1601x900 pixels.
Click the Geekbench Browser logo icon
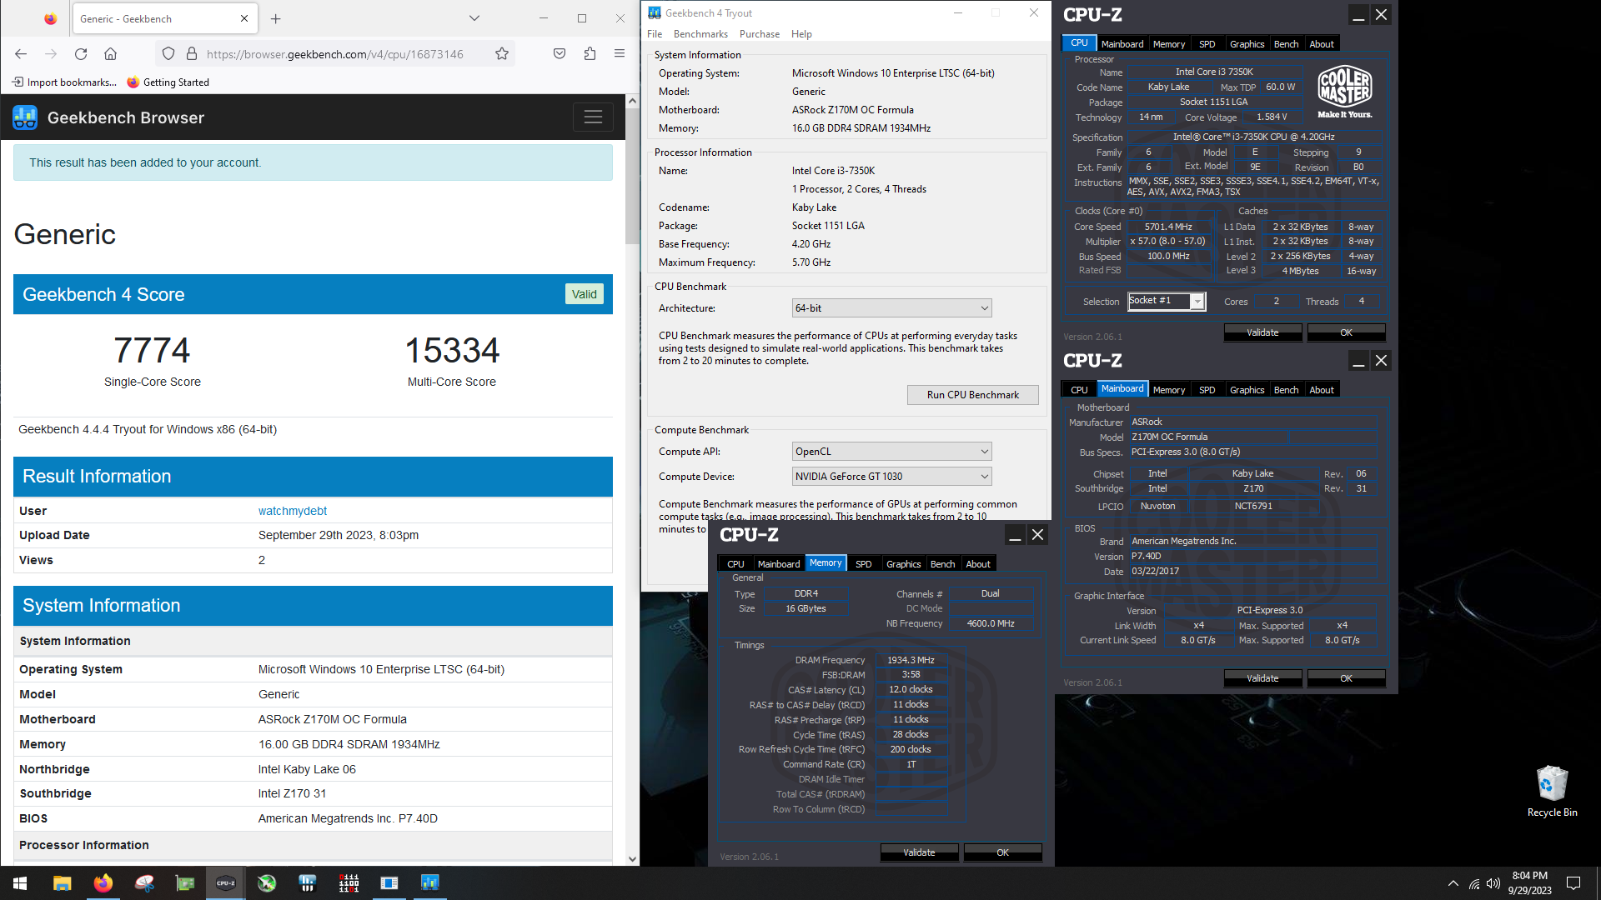(x=25, y=117)
